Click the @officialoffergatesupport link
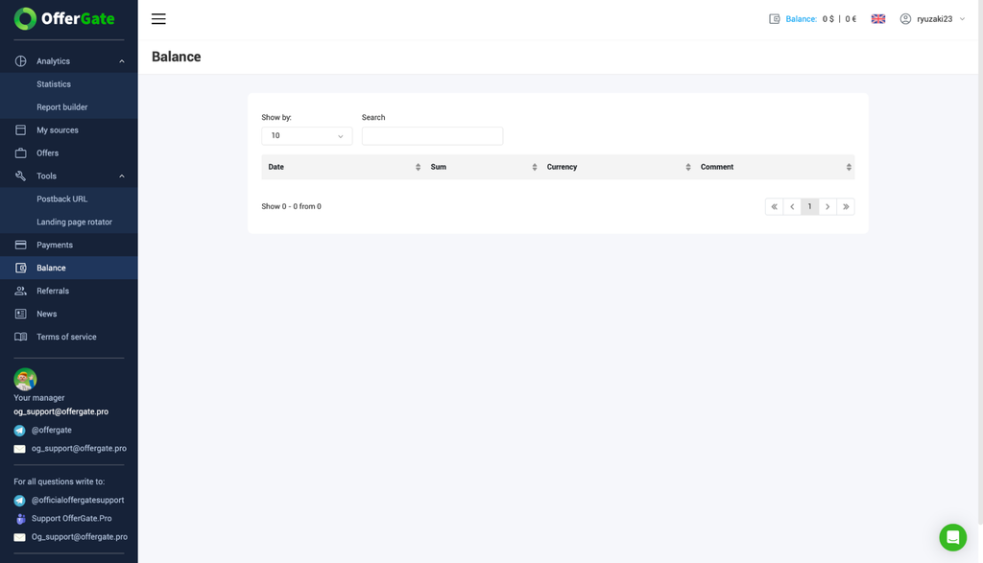983x563 pixels. tap(78, 500)
